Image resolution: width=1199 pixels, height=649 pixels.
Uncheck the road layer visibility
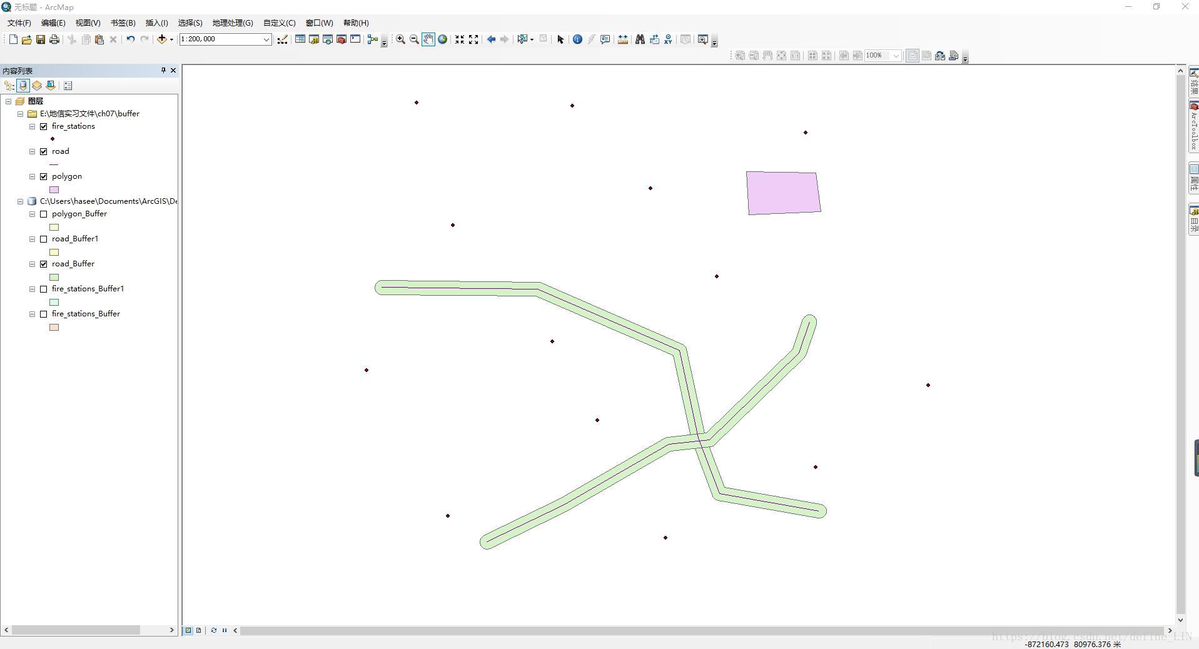tap(44, 151)
